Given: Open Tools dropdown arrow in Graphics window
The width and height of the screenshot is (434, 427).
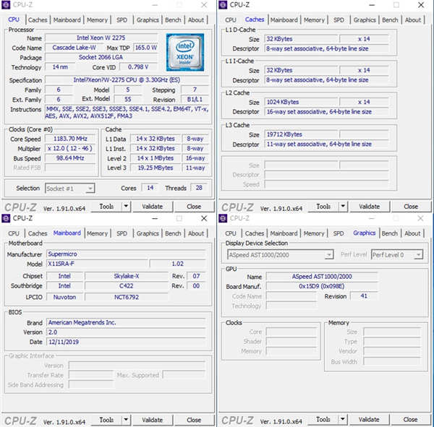Looking at the screenshot, I should point(343,419).
